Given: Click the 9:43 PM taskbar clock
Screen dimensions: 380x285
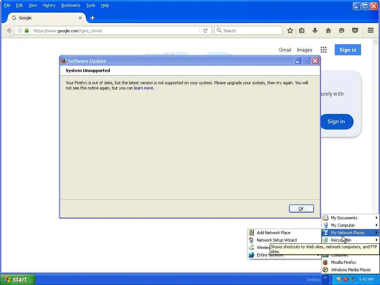Looking at the screenshot, I should tap(366, 279).
